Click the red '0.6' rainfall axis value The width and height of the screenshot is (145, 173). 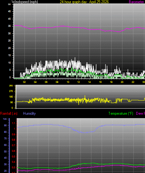coord(14,151)
